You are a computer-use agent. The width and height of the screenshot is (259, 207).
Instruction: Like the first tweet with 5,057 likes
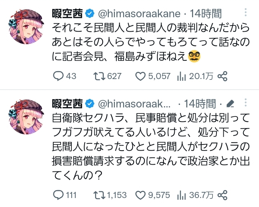(140, 76)
